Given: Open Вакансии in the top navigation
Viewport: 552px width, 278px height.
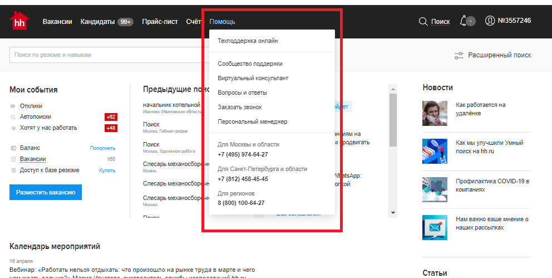Looking at the screenshot, I should pos(57,22).
